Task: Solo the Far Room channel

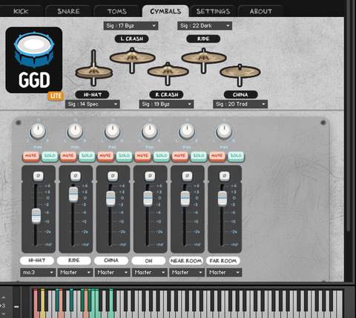Action: (x=236, y=156)
